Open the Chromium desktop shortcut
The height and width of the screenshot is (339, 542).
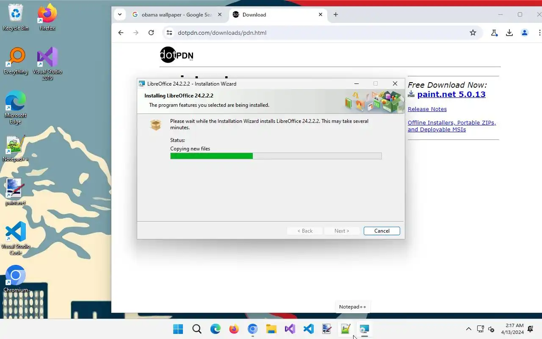(x=16, y=279)
